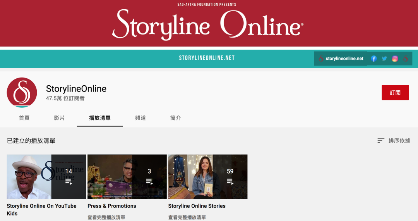Switch to the 影片 tab
The width and height of the screenshot is (418, 221).
(x=59, y=118)
